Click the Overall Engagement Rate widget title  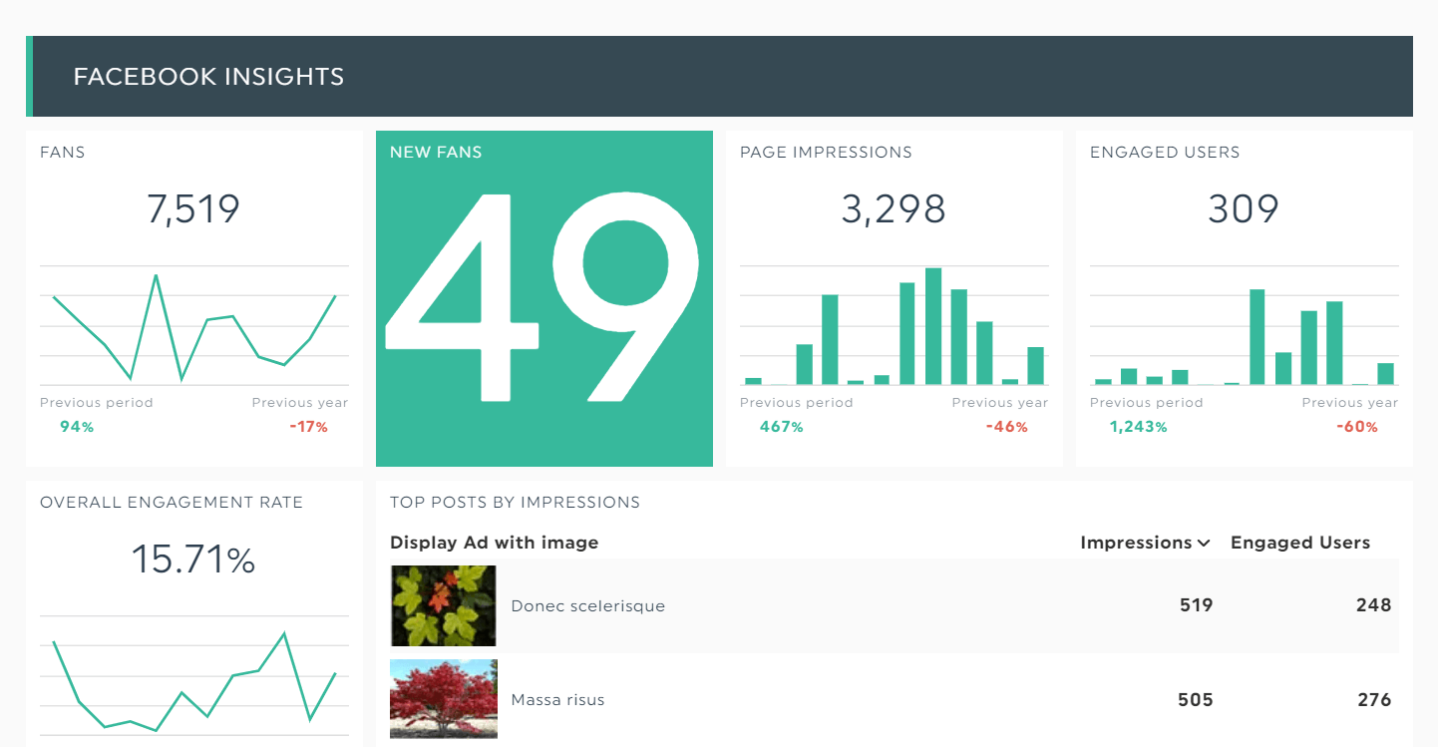[172, 503]
